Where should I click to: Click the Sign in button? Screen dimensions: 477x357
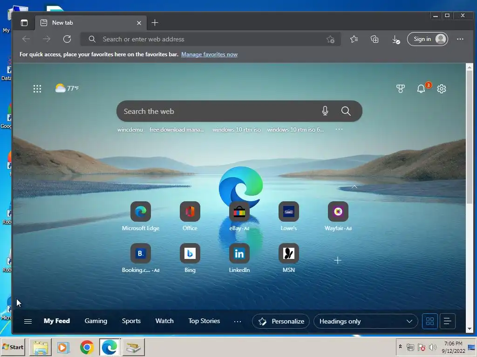point(428,39)
